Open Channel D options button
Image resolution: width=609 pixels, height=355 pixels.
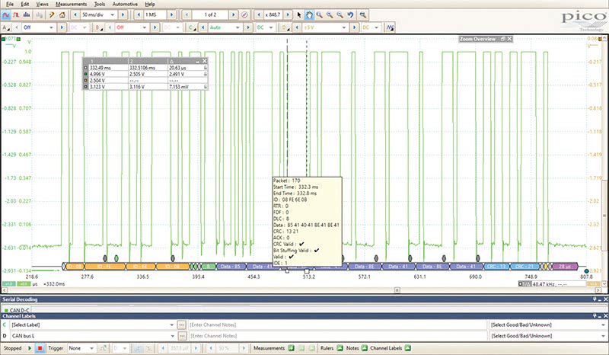pos(285,27)
